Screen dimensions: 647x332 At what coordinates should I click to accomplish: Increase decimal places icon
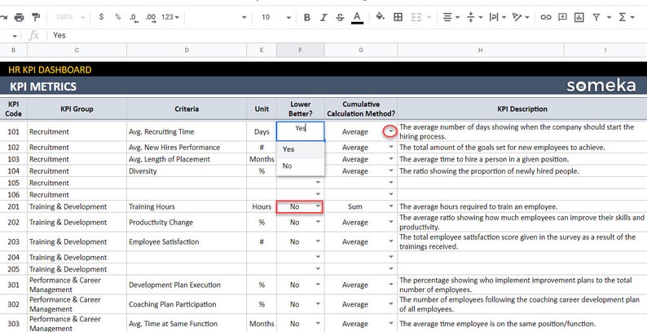(150, 17)
